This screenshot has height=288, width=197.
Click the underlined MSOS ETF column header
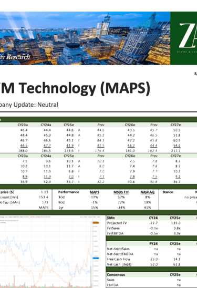tap(121, 192)
